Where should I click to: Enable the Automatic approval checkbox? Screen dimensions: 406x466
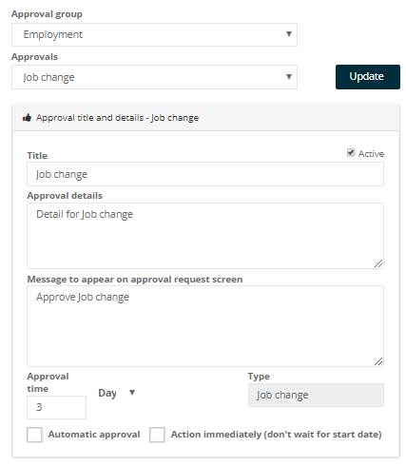pos(34,435)
